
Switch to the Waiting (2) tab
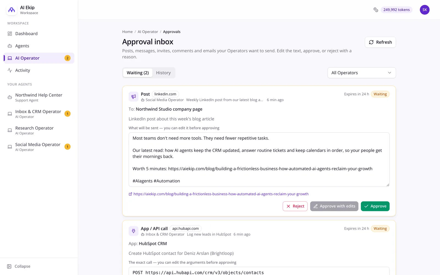138,73
